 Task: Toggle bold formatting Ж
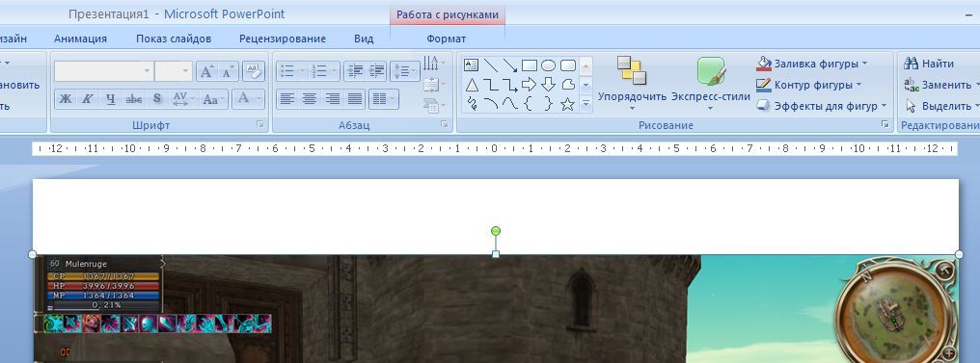66,98
